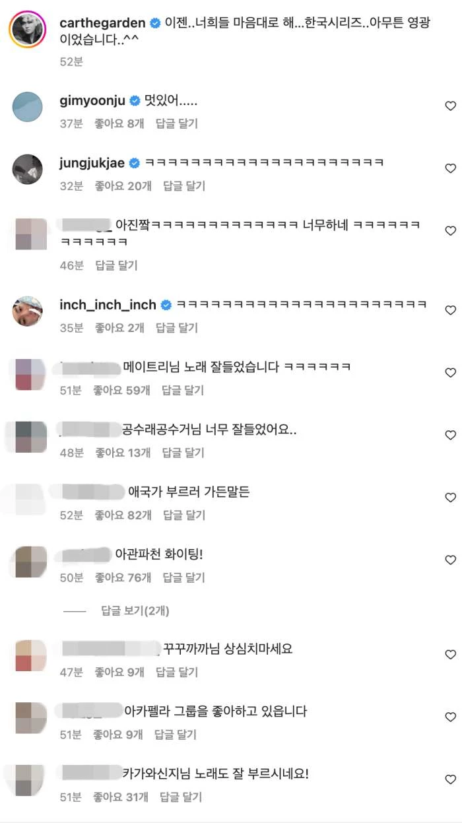Like jungjukjae's comment with the heart icon
Screen dimensions: 462x823
[x=450, y=168]
